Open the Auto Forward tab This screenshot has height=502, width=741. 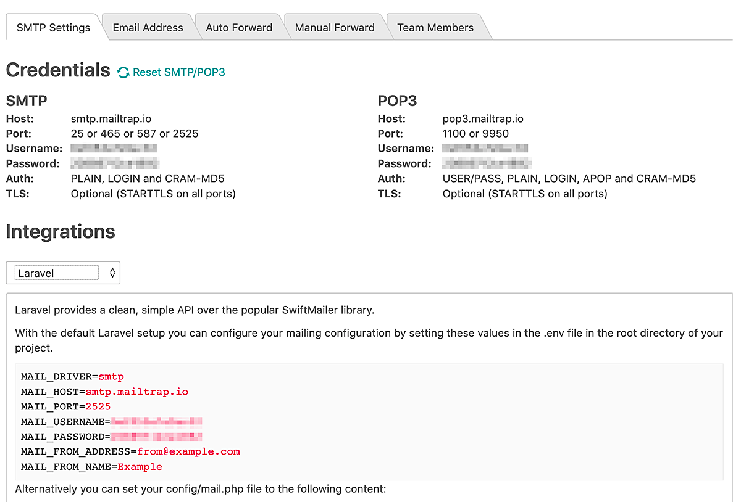[239, 28]
